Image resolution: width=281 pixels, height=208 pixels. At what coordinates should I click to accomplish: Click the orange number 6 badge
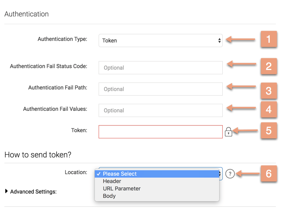tap(269, 174)
